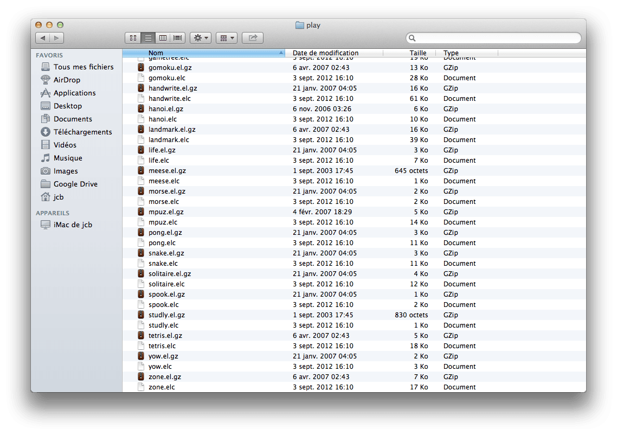617x435 pixels.
Task: Switch to Cover Flow view mode
Action: pos(177,38)
